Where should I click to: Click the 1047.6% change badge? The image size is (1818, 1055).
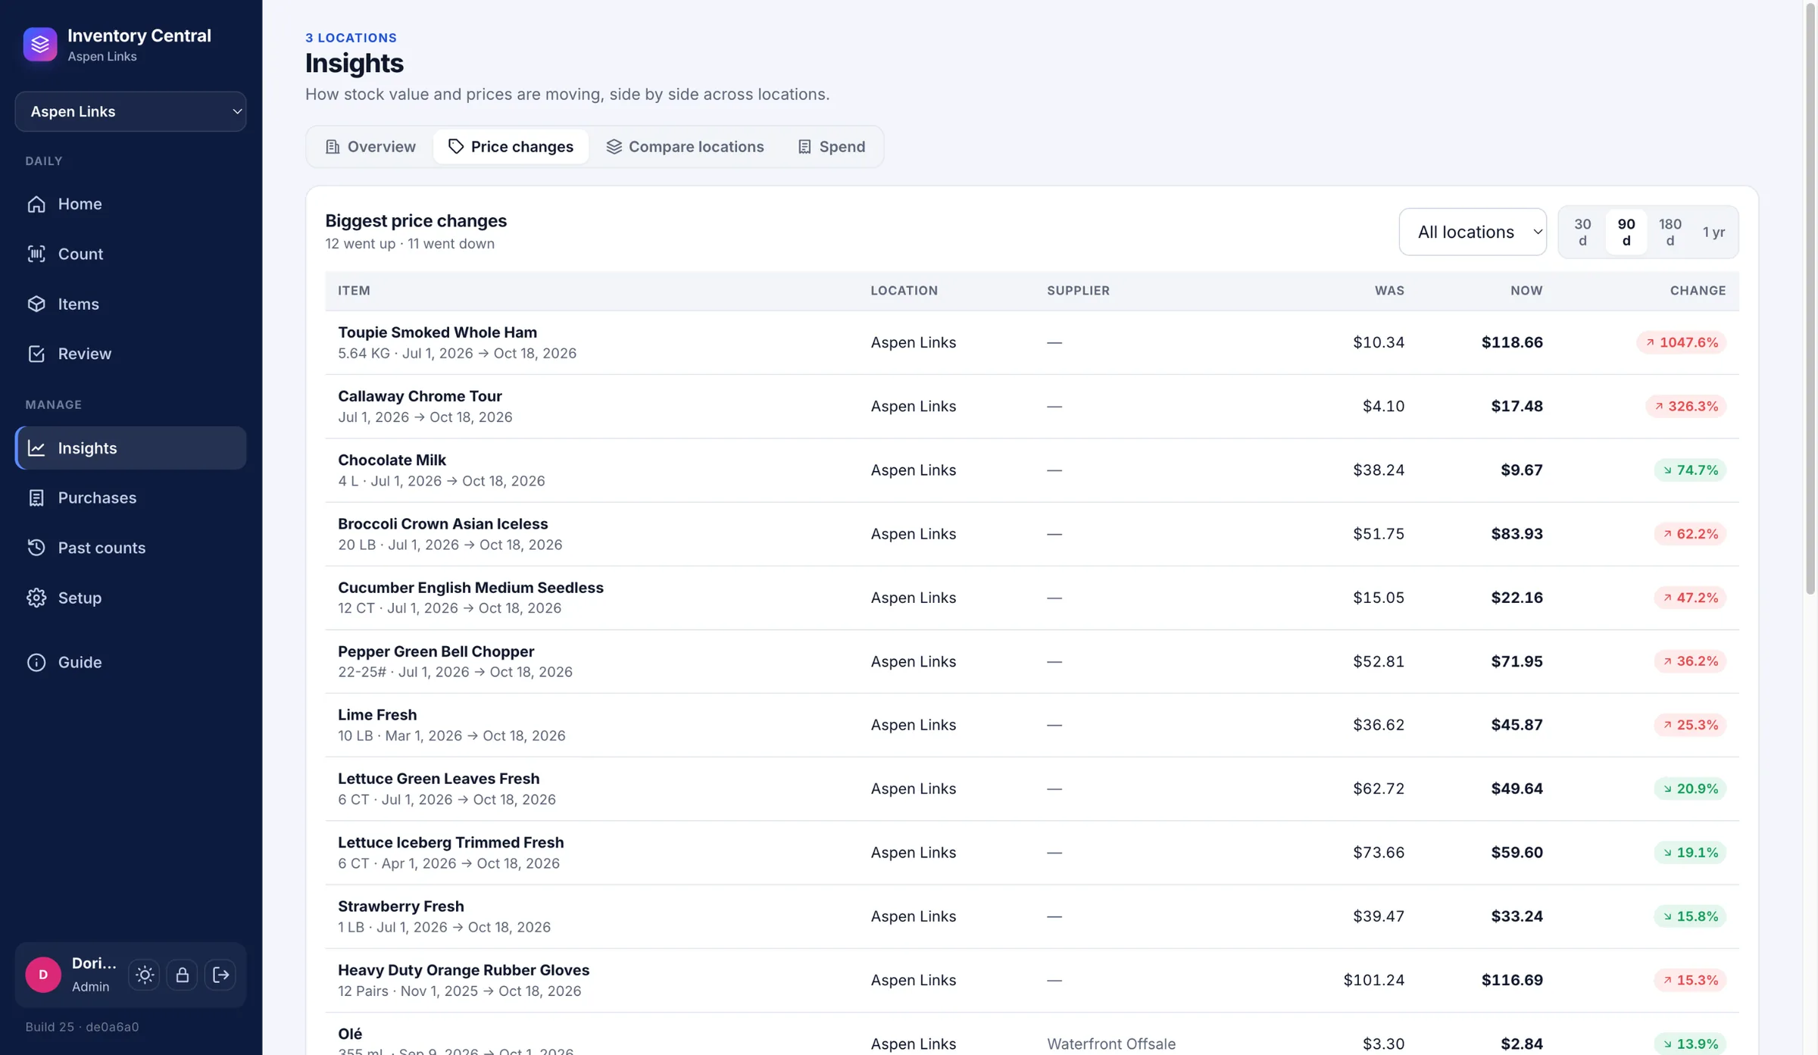click(x=1682, y=342)
